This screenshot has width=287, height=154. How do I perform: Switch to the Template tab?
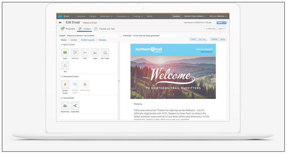(102, 40)
